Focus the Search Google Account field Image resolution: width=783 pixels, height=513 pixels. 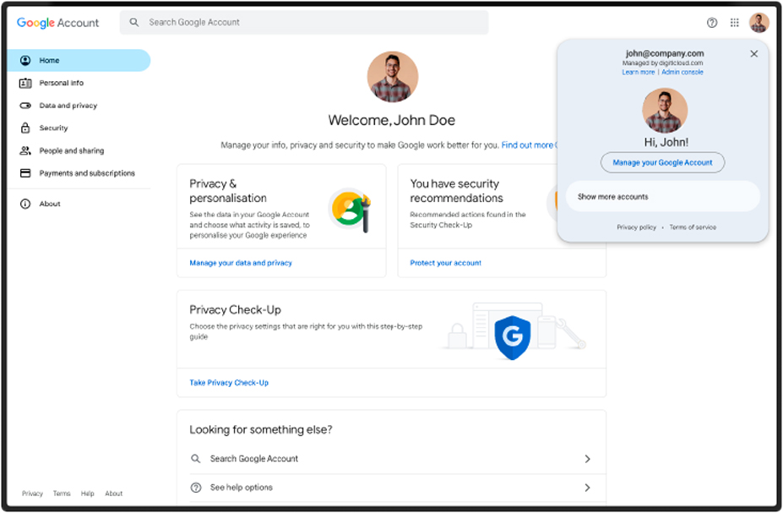303,23
